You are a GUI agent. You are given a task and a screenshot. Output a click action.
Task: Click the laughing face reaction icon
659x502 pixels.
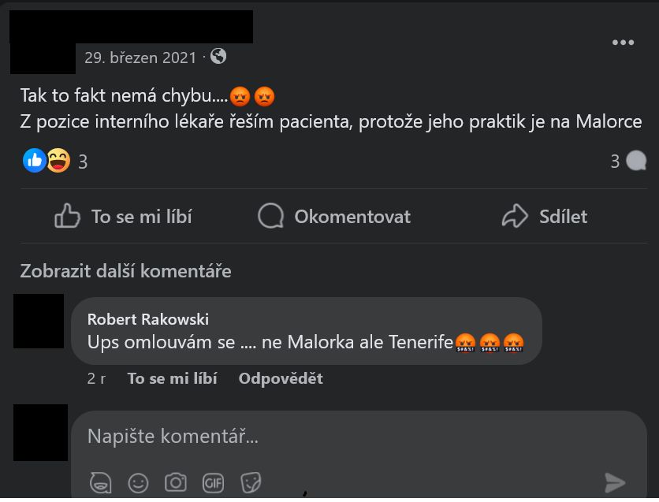(58, 161)
